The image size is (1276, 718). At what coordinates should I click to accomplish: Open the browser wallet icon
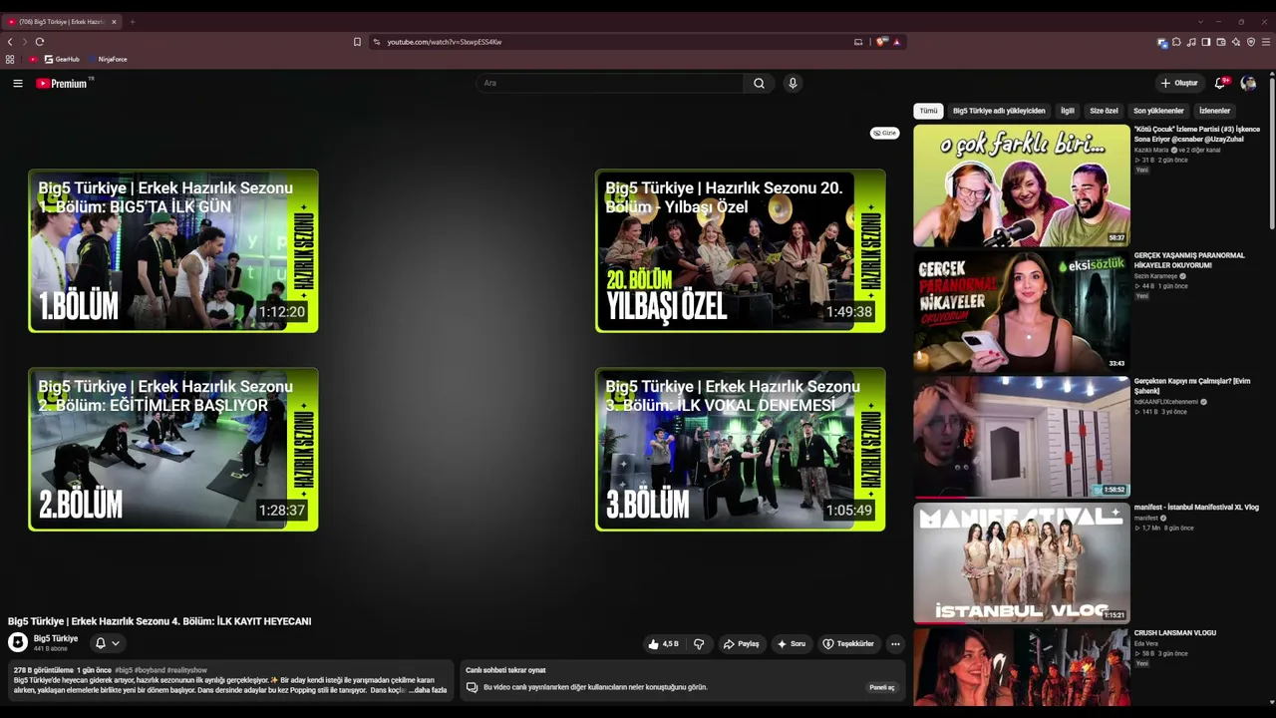(x=1221, y=42)
